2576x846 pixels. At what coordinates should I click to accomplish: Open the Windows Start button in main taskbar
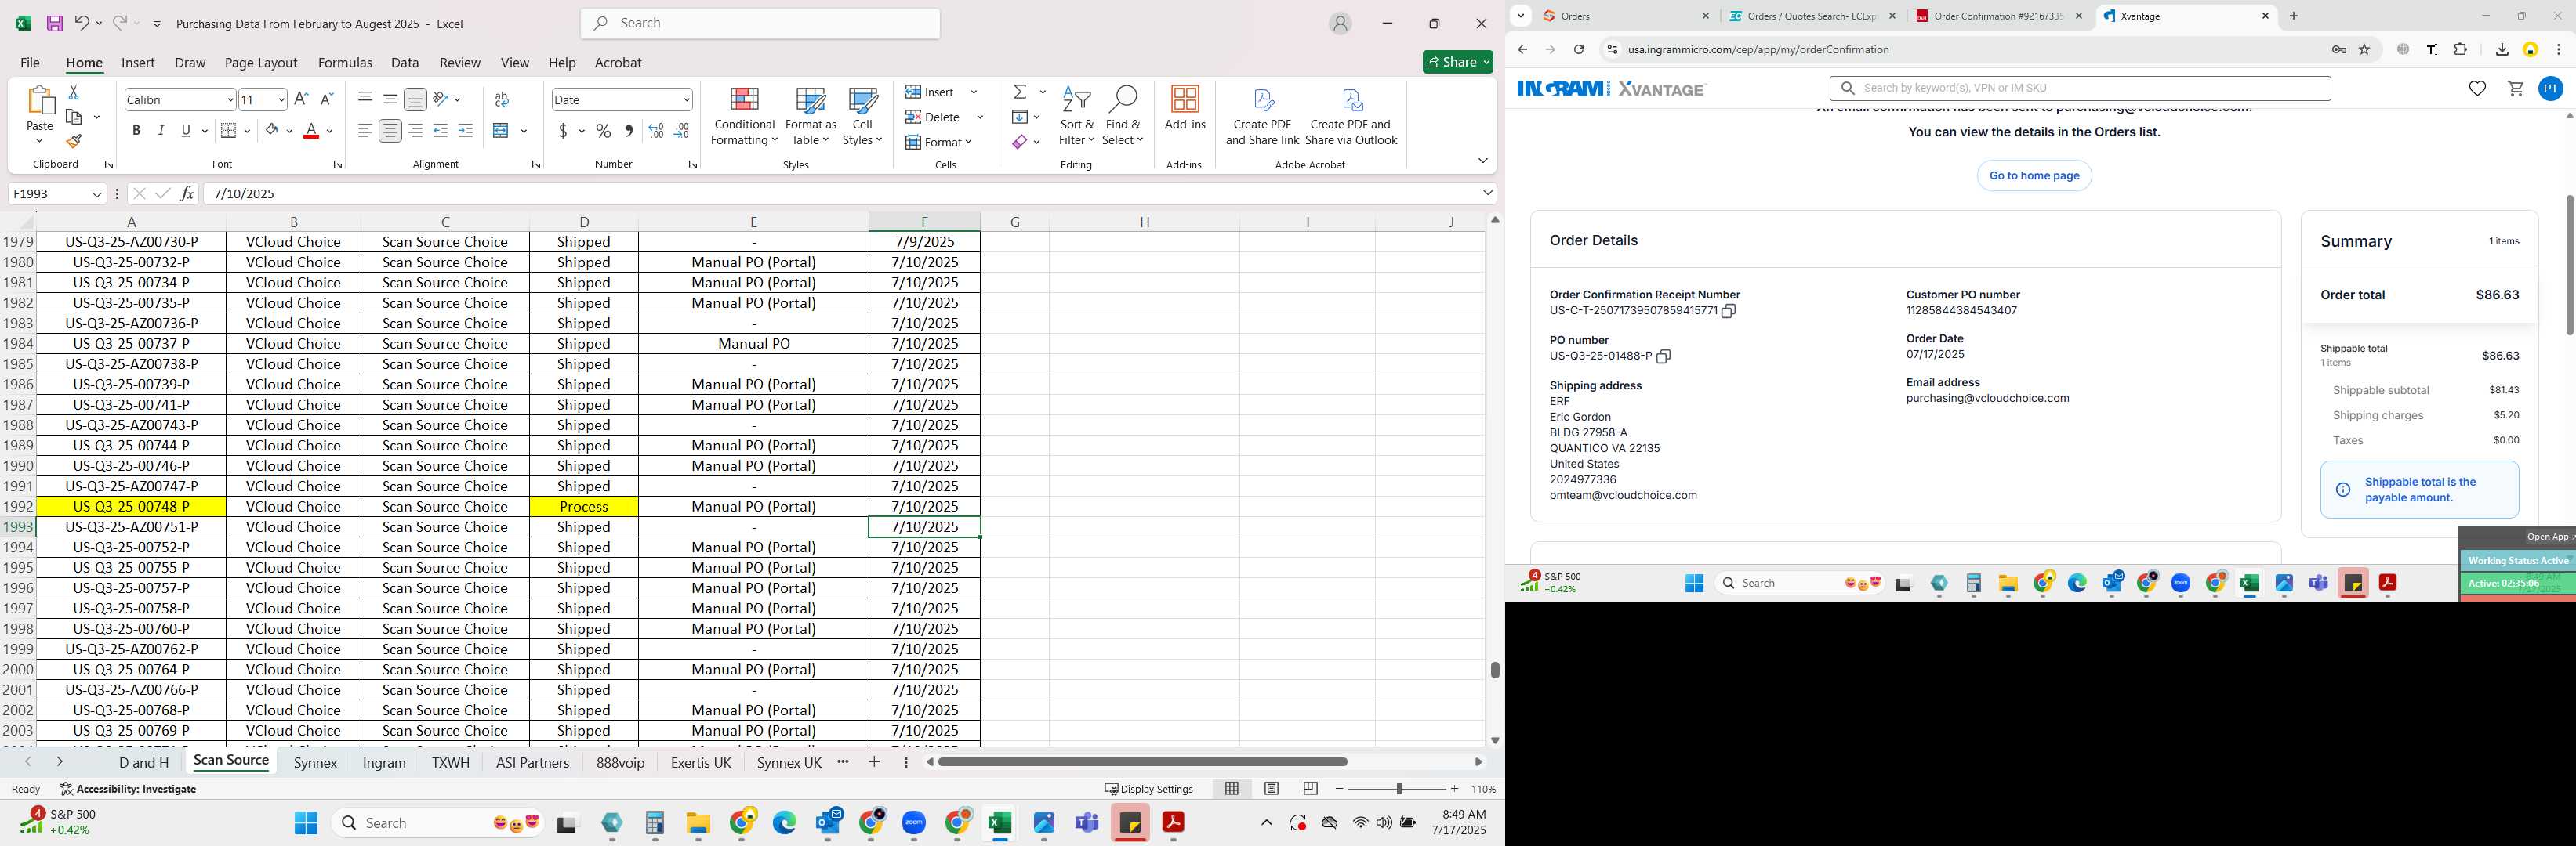pyautogui.click(x=306, y=823)
